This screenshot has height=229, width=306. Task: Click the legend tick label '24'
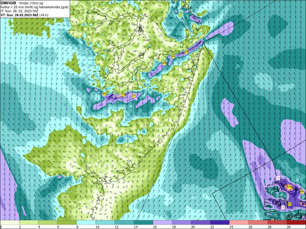pos(231,227)
